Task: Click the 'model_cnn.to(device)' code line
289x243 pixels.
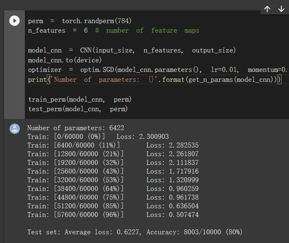Action: click(65, 60)
